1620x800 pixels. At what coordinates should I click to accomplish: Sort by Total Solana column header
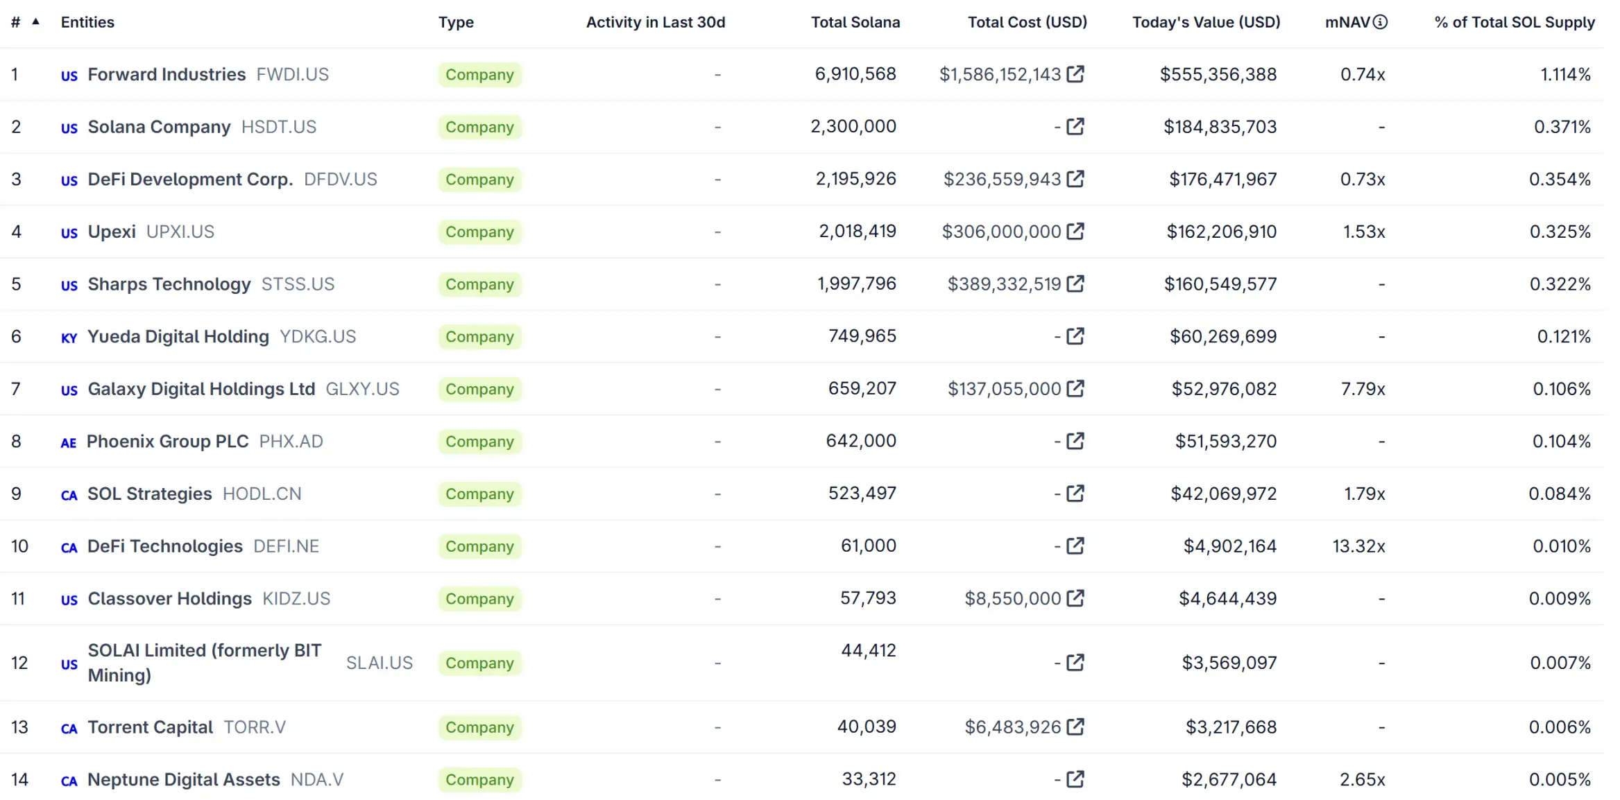[855, 22]
